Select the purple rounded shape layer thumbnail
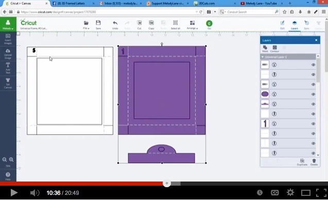328x200 pixels. [x=265, y=94]
